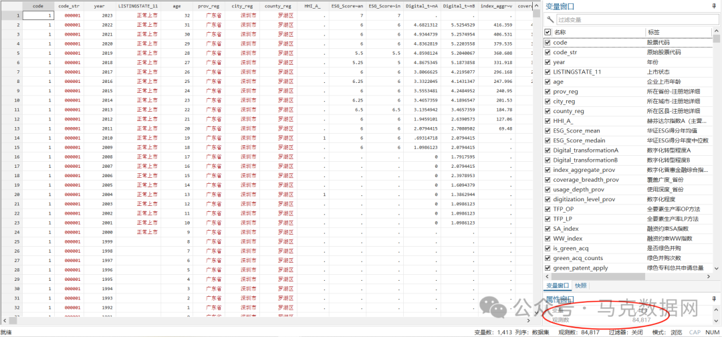The width and height of the screenshot is (722, 337).
Task: Click the data grid vertical scrollbar thumb
Action: (x=536, y=14)
